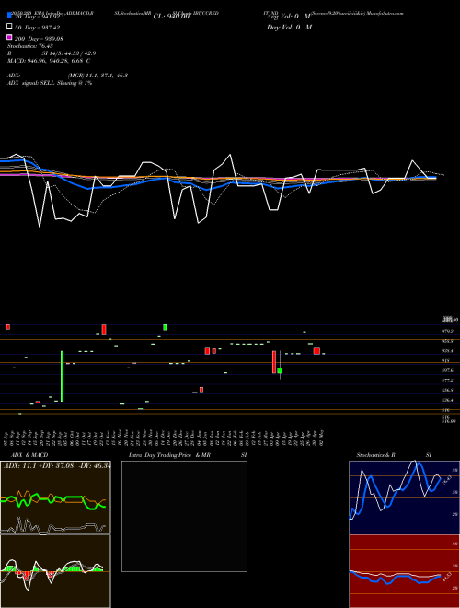This screenshot has height=608, width=460.
Task: Click the 'SI 14/3: 44.53 / 42.9' RSI reading
Action: [69, 53]
